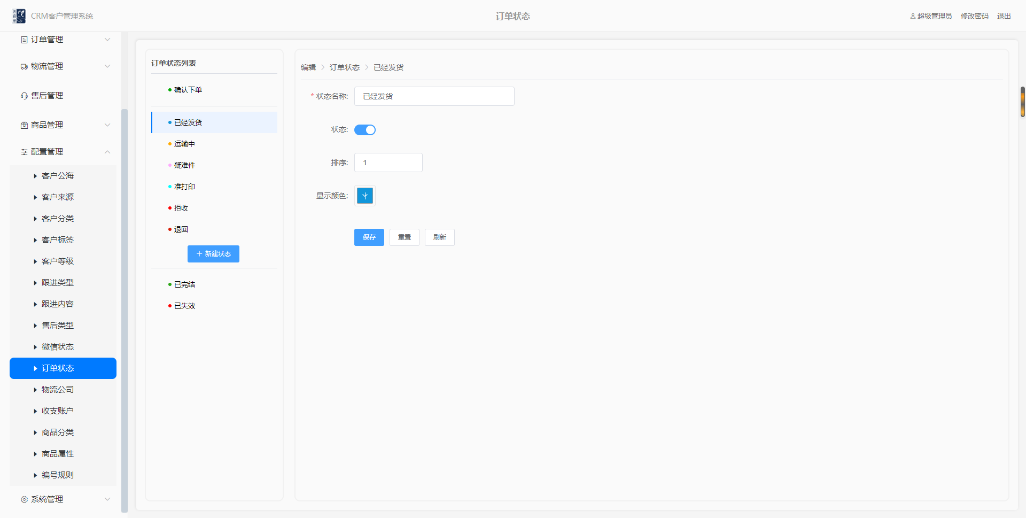The height and width of the screenshot is (518, 1026).
Task: Click the 编辑 breadcrumb
Action: [308, 67]
